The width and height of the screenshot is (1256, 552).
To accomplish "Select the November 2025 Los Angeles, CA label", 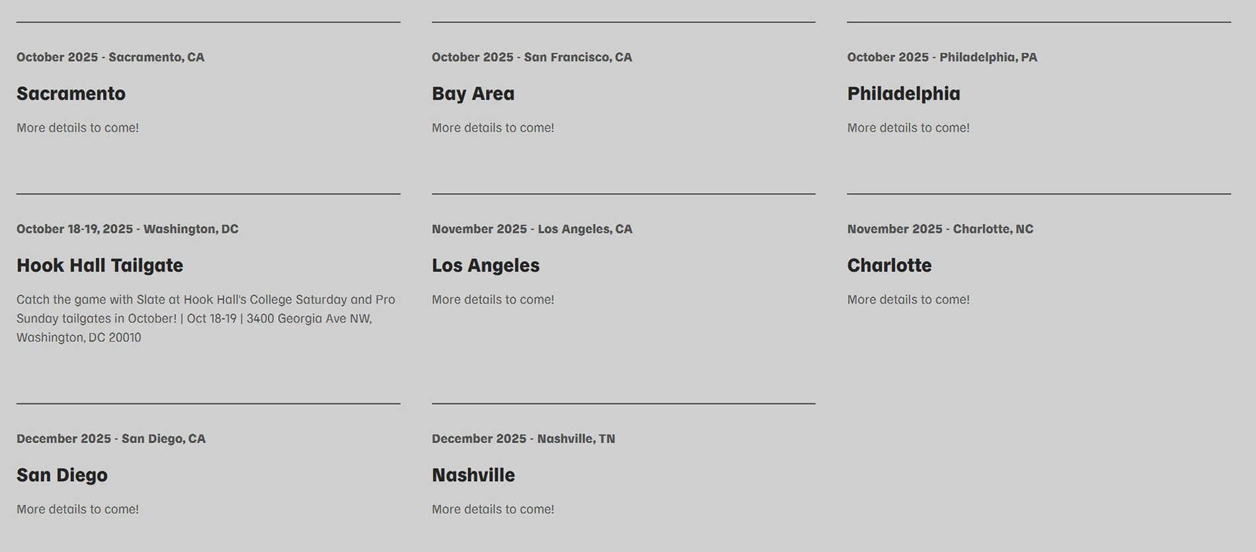I will (x=531, y=229).
